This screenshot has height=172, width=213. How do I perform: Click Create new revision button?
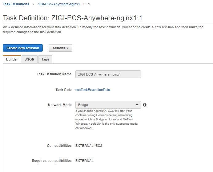pos(23,48)
